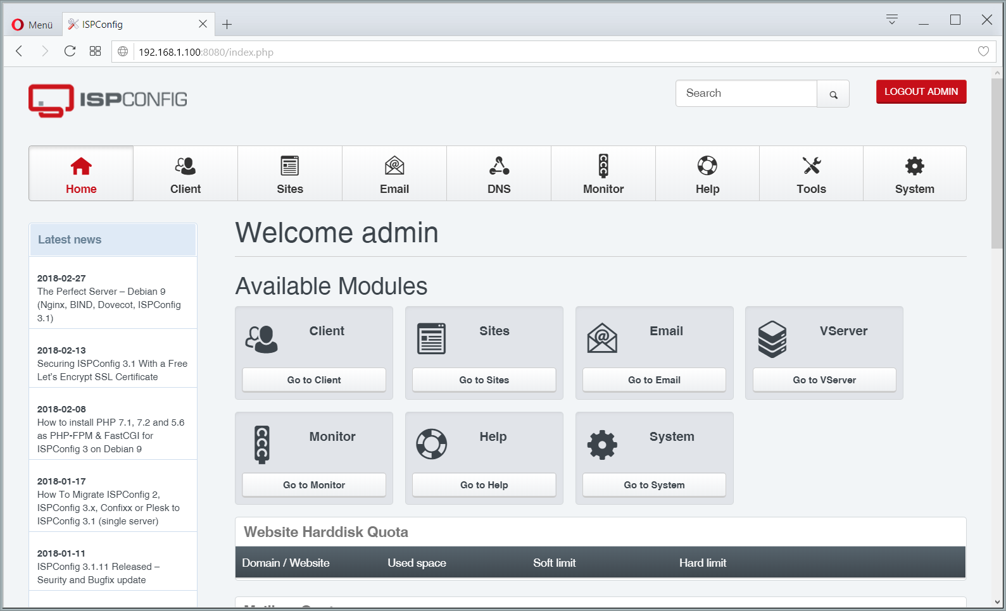The width and height of the screenshot is (1006, 611).
Task: Click the browser back arrow
Action: (19, 51)
